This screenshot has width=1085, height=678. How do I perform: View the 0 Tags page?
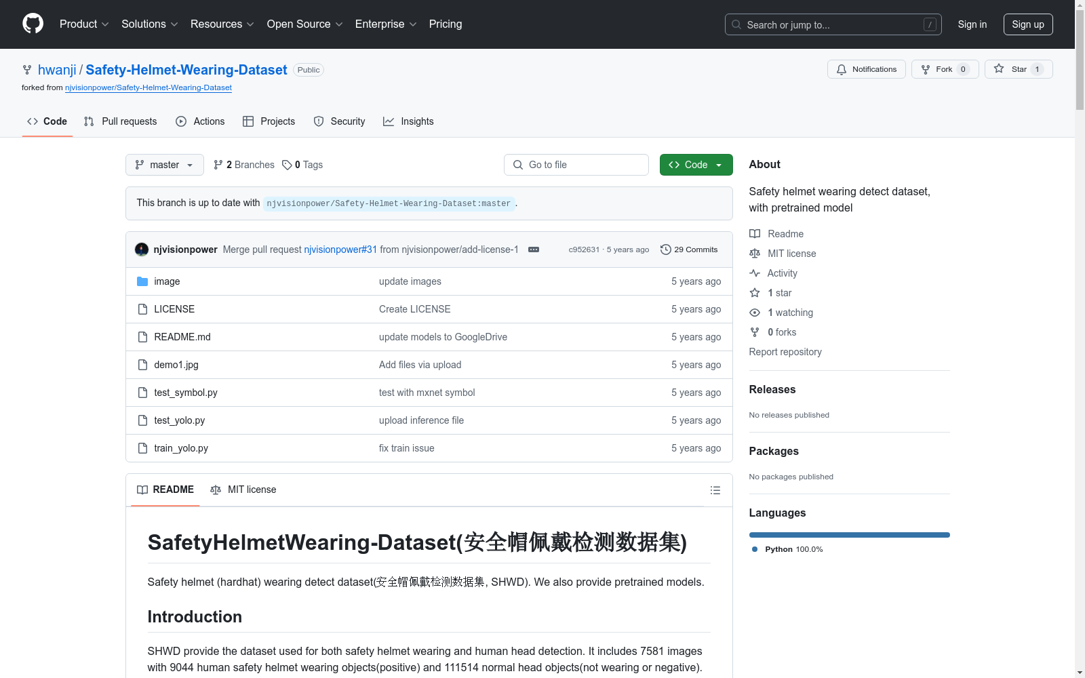[302, 165]
